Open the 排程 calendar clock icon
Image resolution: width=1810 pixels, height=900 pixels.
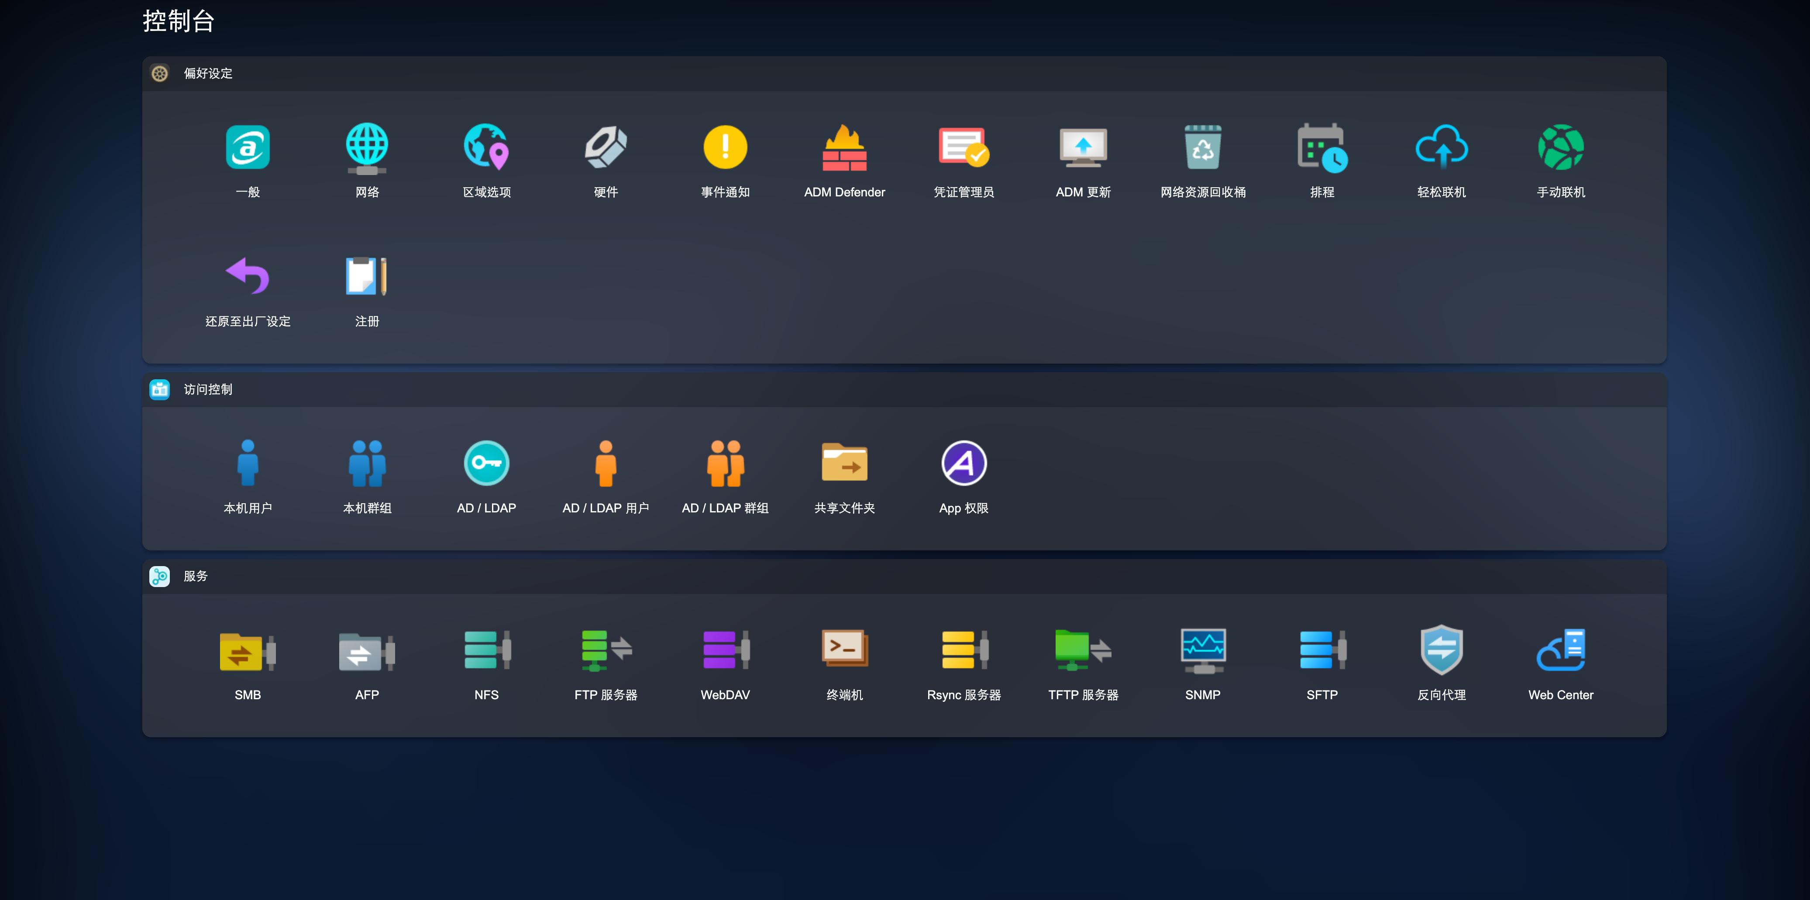[x=1321, y=148]
